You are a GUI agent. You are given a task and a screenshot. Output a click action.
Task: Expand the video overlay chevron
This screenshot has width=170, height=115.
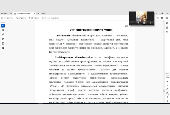pyautogui.click(x=132, y=23)
